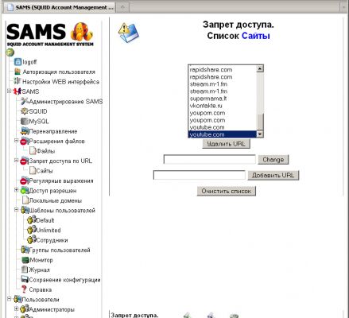The width and height of the screenshot is (349, 318).
Task: Open the logoff link
Action: 29,62
